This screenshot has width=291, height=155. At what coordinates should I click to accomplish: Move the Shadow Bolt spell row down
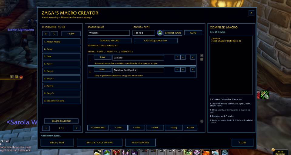[183, 70]
